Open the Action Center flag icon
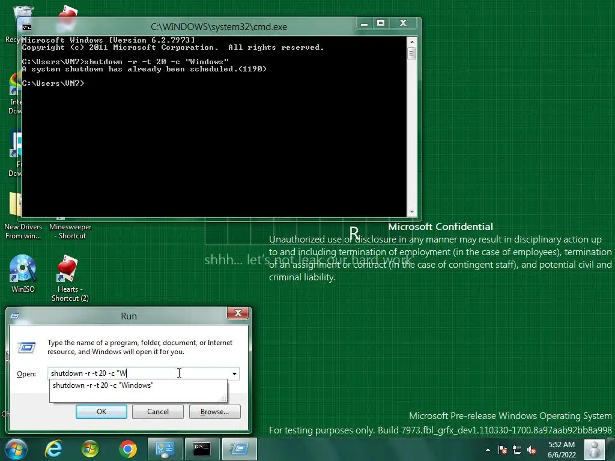This screenshot has height=461, width=615. (x=503, y=450)
